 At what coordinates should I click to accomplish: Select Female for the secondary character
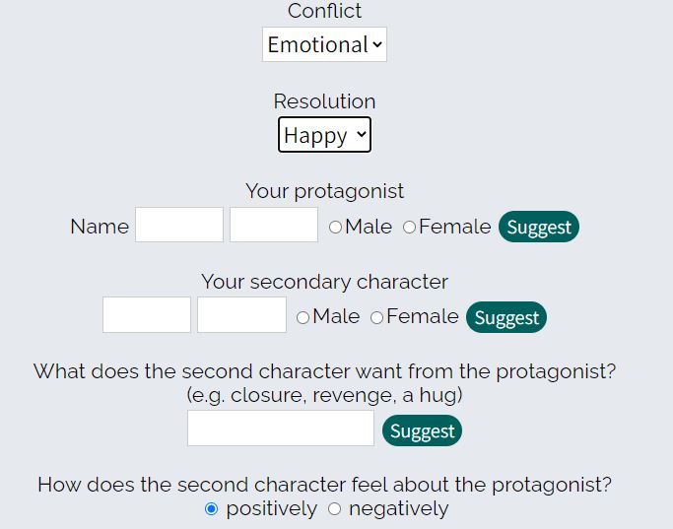tap(377, 317)
